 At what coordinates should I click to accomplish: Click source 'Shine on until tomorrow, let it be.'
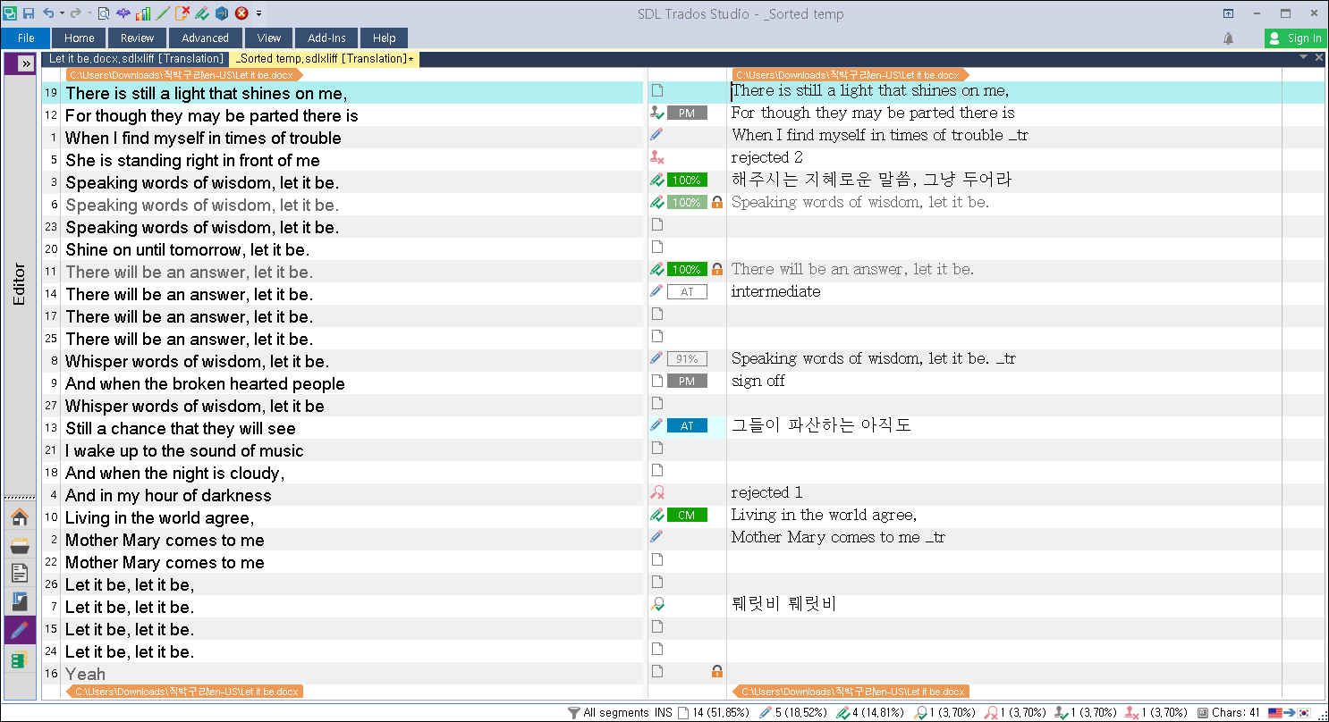[x=188, y=250]
